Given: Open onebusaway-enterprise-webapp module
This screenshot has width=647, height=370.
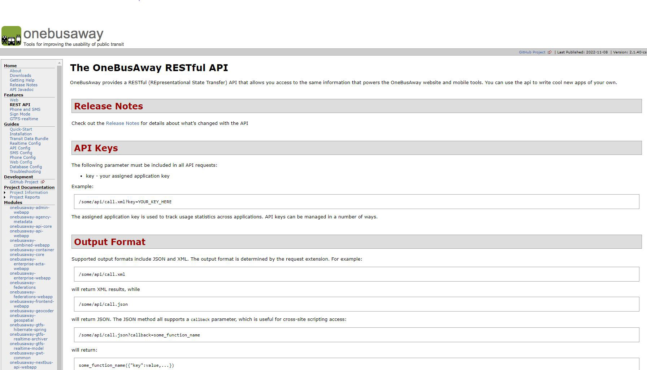Looking at the screenshot, I should [30, 275].
